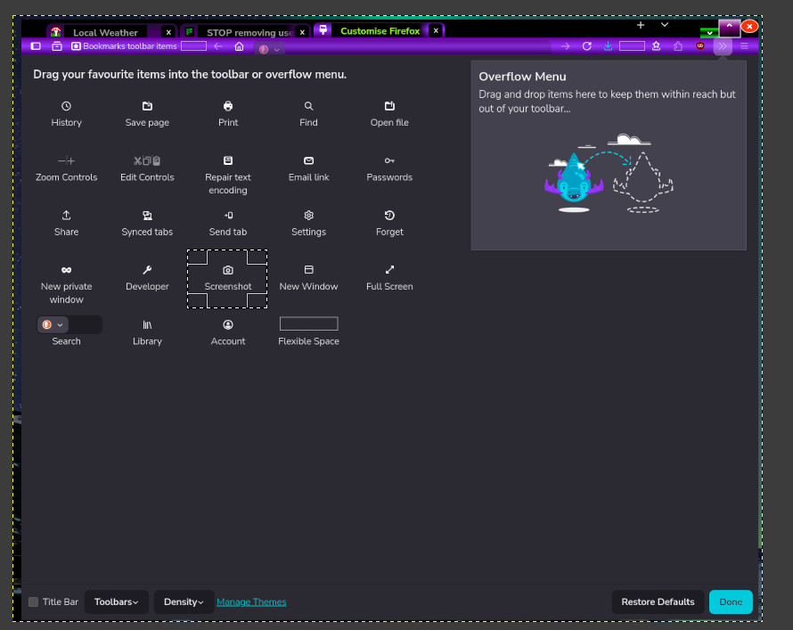Click the Send tab palette icon
Image resolution: width=793 pixels, height=630 pixels.
(228, 216)
